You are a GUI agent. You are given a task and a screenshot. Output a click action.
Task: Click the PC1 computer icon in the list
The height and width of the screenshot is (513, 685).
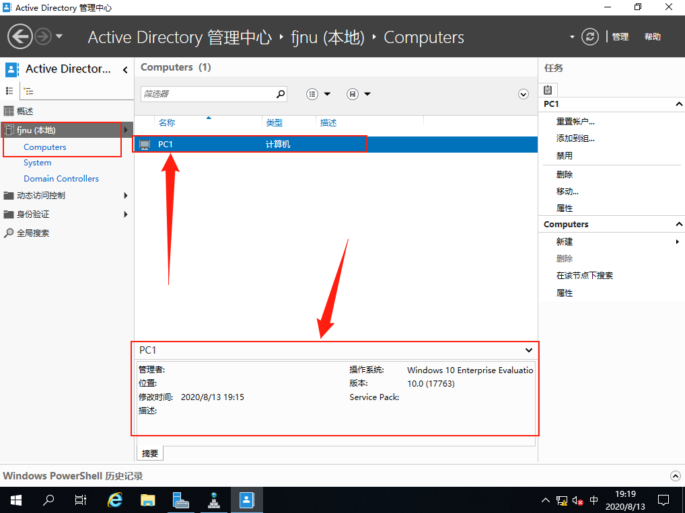click(x=145, y=145)
